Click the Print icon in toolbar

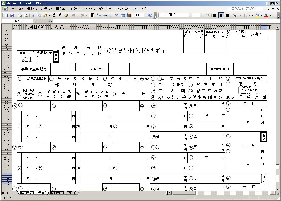(19, 15)
